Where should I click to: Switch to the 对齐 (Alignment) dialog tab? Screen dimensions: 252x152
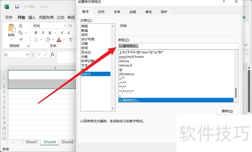(101, 12)
